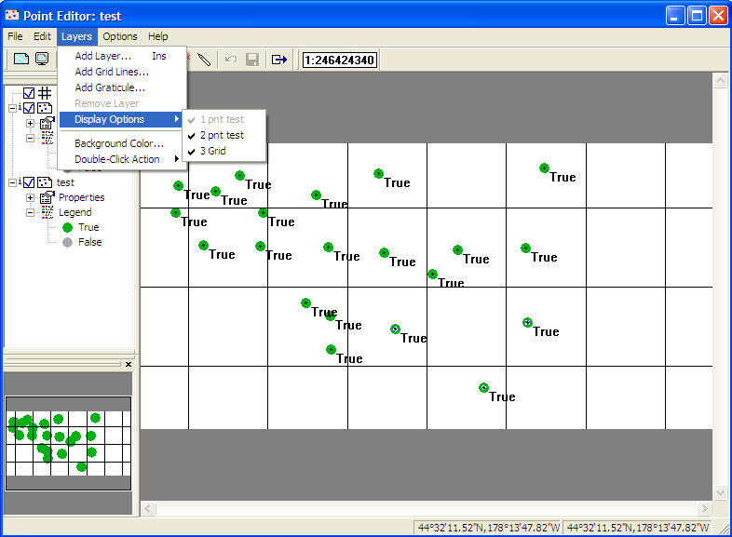Click the Point Editor title bar icon

click(x=12, y=16)
